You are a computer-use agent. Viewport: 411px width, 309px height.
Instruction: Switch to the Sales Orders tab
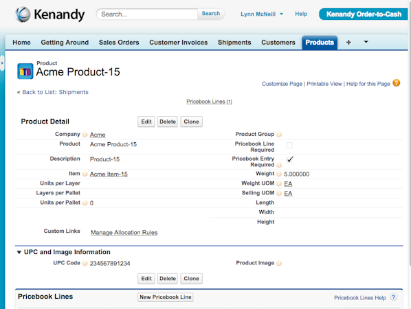click(119, 42)
